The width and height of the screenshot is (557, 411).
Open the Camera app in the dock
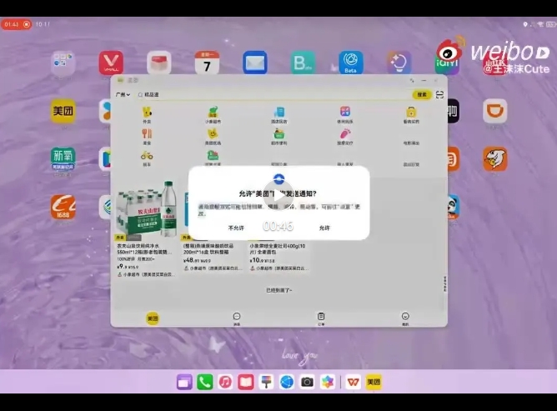pos(307,382)
